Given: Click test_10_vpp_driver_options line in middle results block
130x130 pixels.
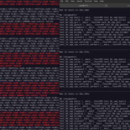Looking at the screenshot, I should pyautogui.click(x=95, y=82).
